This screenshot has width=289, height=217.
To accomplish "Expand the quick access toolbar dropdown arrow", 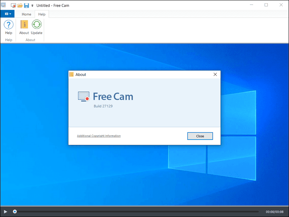I will (32, 5).
